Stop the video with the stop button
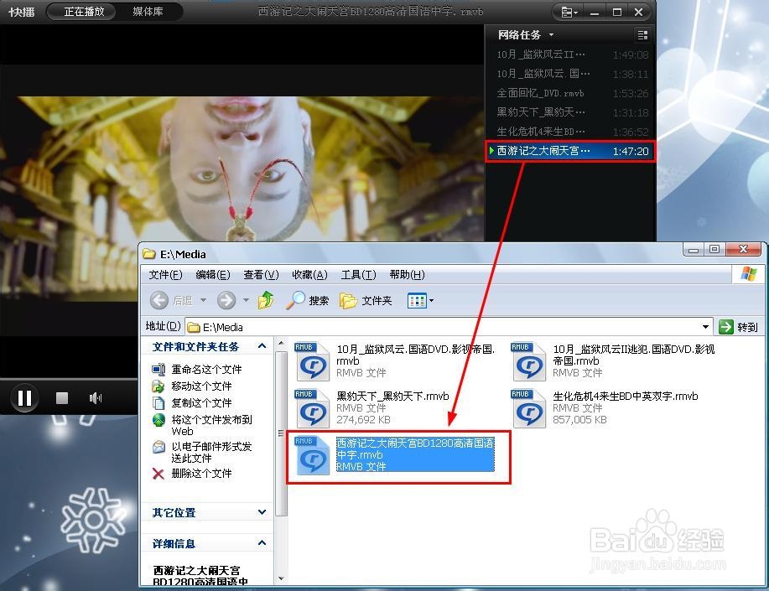 point(62,397)
